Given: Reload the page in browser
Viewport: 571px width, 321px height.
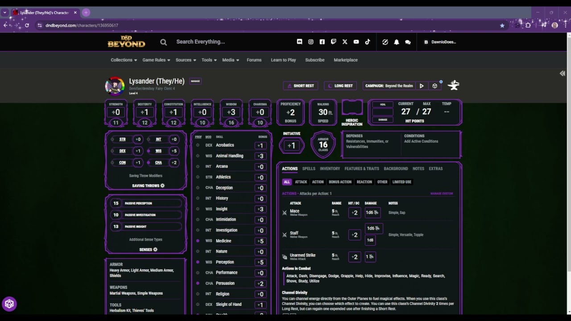Looking at the screenshot, I should pyautogui.click(x=27, y=25).
